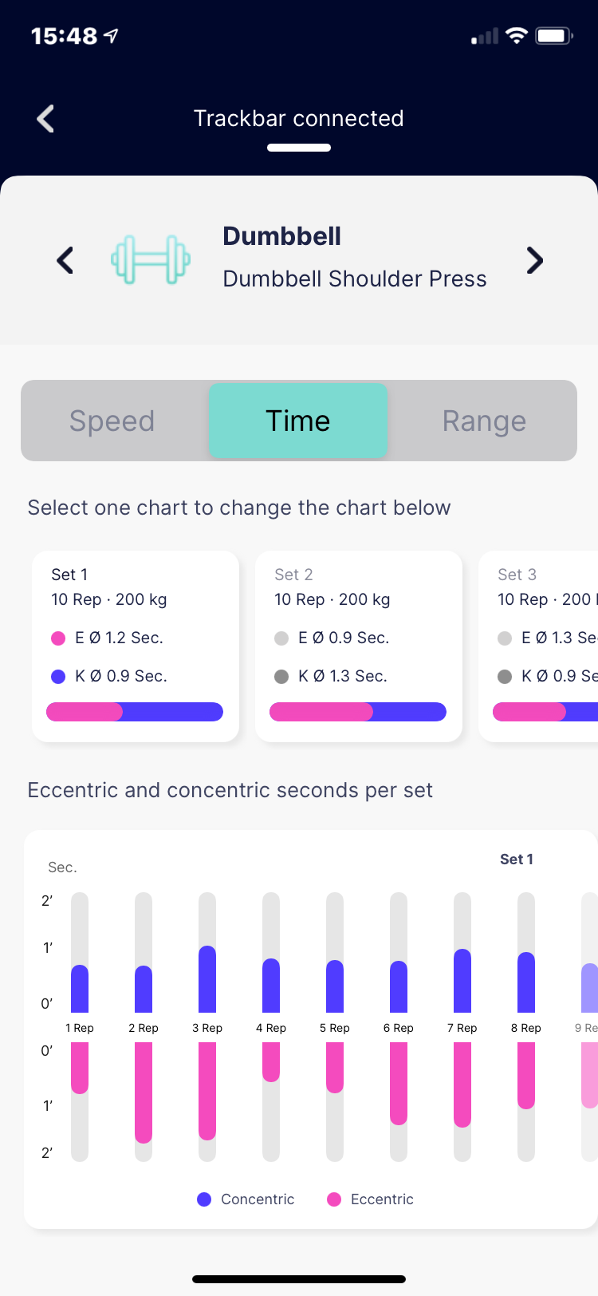Image resolution: width=598 pixels, height=1296 pixels.
Task: Click the Set 1 label above the chart
Action: (516, 859)
